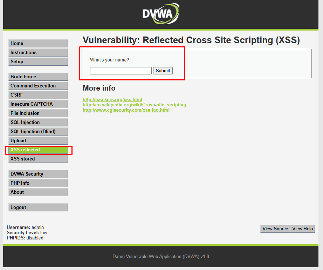This screenshot has width=323, height=270.
Task: Open the Setup page
Action: click(x=38, y=61)
